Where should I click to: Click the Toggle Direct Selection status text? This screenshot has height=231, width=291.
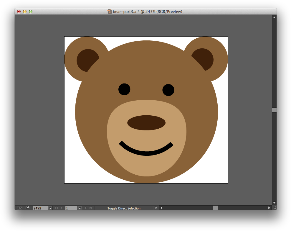coord(124,208)
